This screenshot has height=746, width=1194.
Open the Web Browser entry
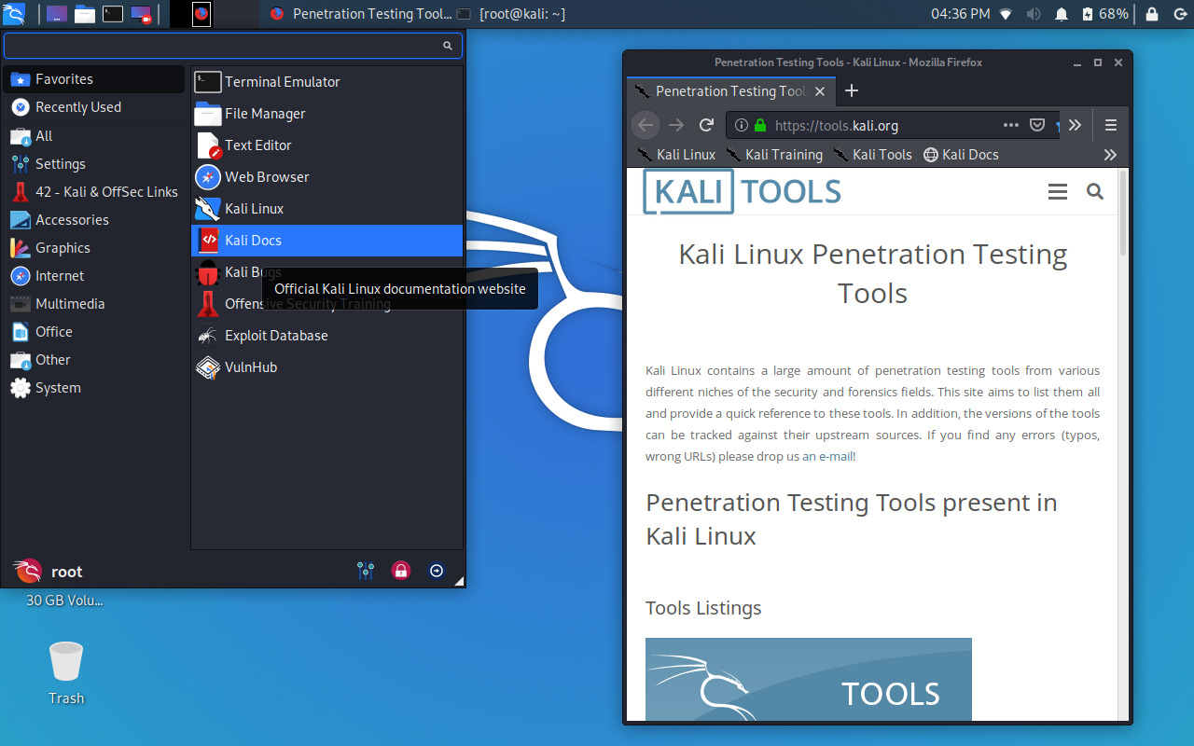tap(267, 176)
